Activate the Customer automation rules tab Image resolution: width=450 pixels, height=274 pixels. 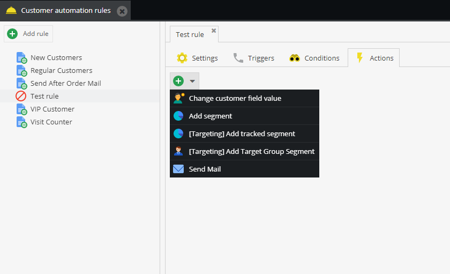coord(66,11)
